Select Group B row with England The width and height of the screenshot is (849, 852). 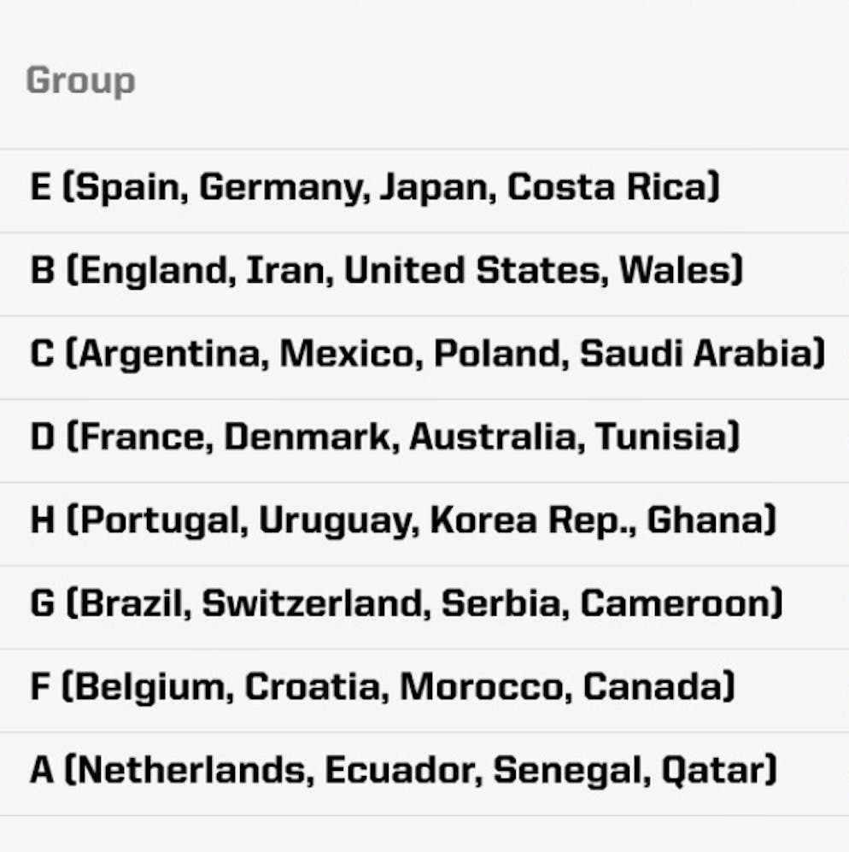[x=424, y=273]
